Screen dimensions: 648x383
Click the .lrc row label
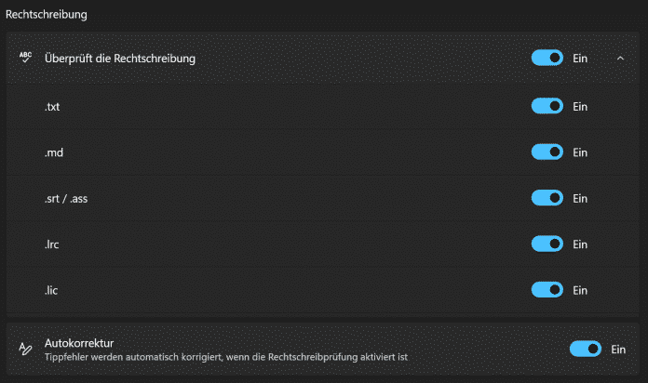[x=51, y=244]
